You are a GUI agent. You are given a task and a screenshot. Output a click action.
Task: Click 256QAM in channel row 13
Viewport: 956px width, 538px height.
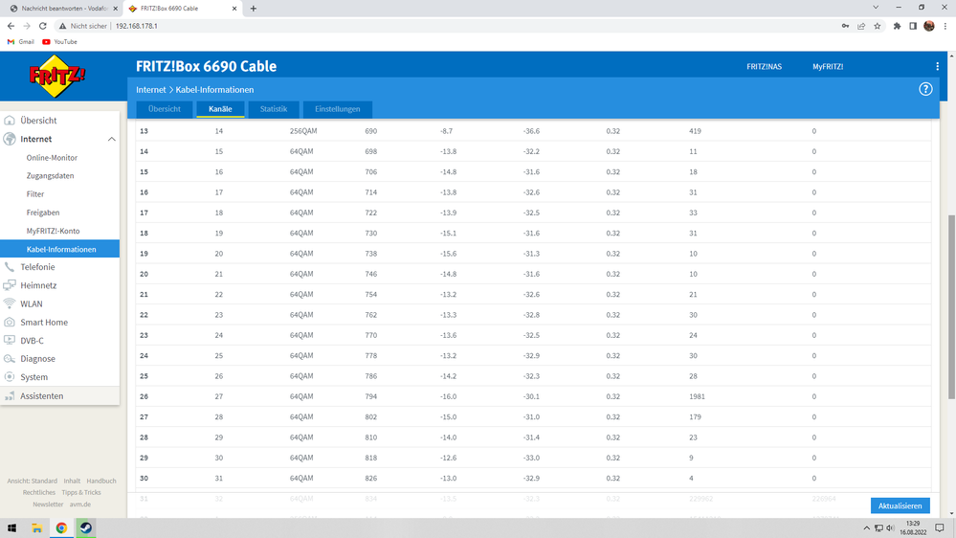point(303,131)
